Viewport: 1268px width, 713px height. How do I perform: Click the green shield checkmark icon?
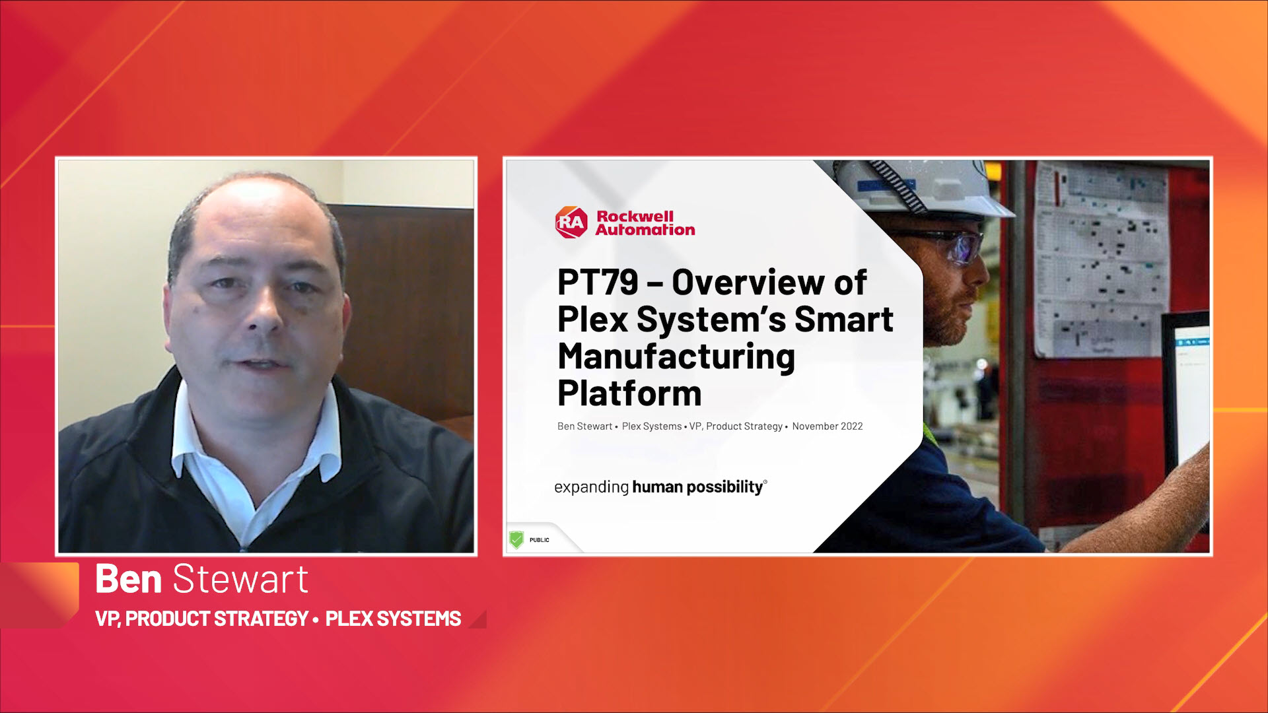click(x=516, y=540)
